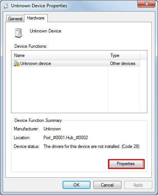The width and height of the screenshot is (158, 195).
Task: Confirm the dialog with OK
Action: (x=76, y=185)
